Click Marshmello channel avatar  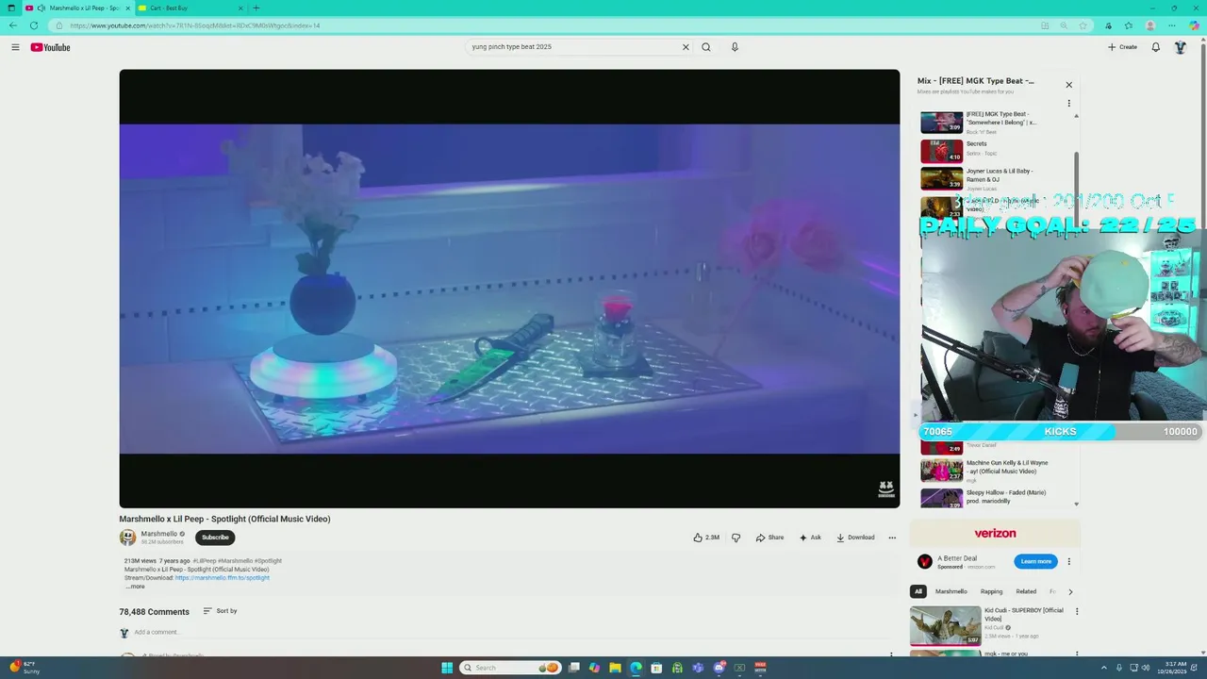pos(127,538)
